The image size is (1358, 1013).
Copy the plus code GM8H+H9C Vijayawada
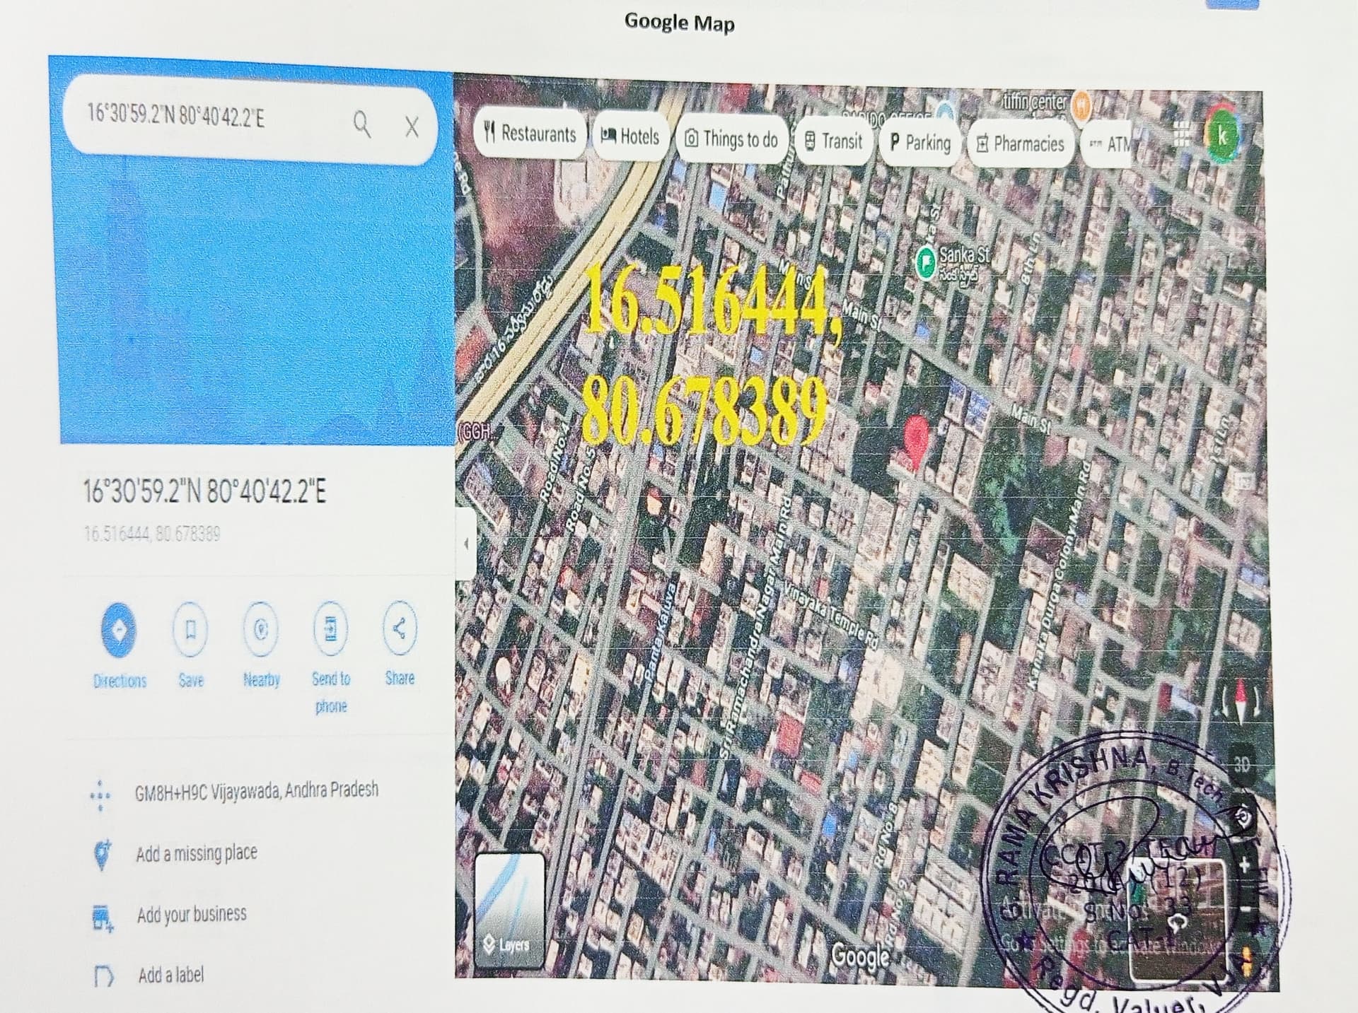click(x=257, y=790)
